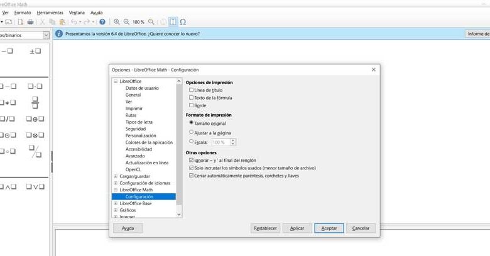The height and width of the screenshot is (256, 490).
Task: Select Tipos de letra in tree
Action: coord(139,122)
